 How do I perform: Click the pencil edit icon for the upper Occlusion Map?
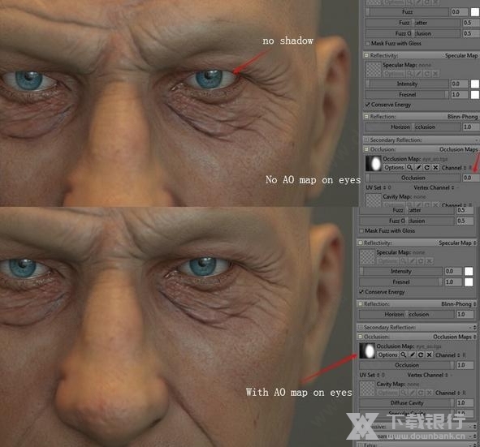(418, 168)
